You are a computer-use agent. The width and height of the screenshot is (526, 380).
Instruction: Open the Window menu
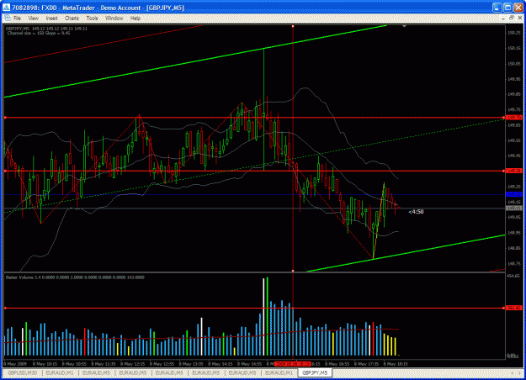[114, 18]
